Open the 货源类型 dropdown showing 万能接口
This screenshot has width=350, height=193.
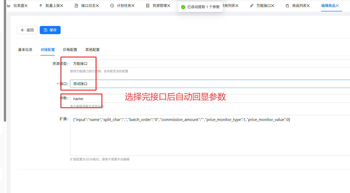click(x=209, y=64)
